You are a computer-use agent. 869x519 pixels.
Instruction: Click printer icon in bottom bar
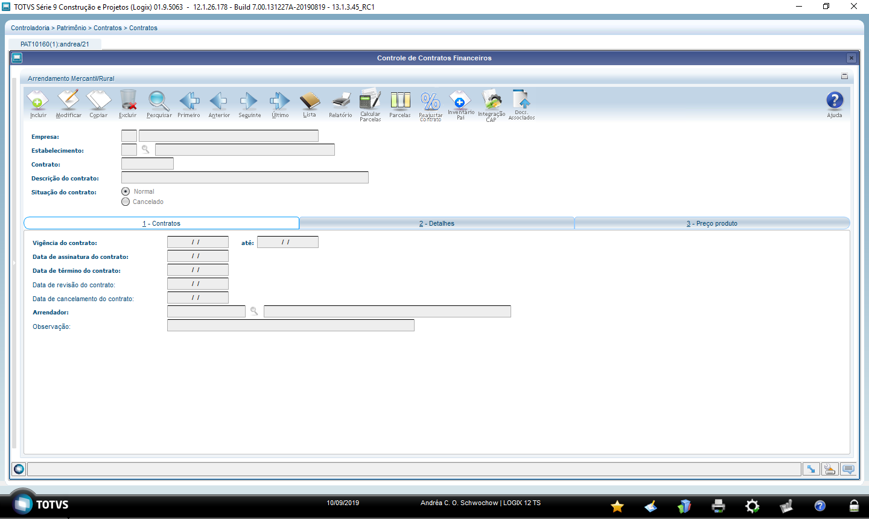[x=718, y=506]
